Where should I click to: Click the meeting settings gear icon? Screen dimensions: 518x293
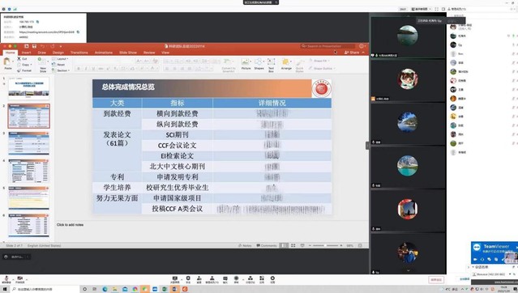(x=272, y=278)
